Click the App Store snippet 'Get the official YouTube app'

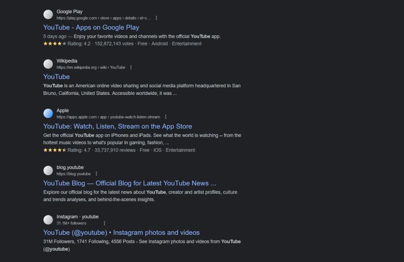pyautogui.click(x=142, y=139)
